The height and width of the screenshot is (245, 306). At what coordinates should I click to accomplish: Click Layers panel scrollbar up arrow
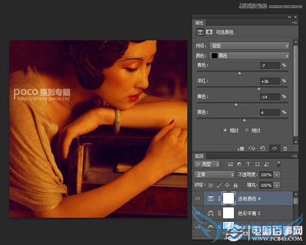pyautogui.click(x=295, y=194)
